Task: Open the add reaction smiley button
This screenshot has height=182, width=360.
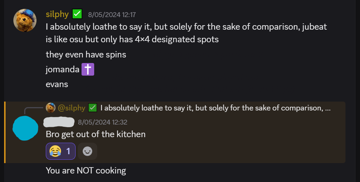Action: click(87, 151)
